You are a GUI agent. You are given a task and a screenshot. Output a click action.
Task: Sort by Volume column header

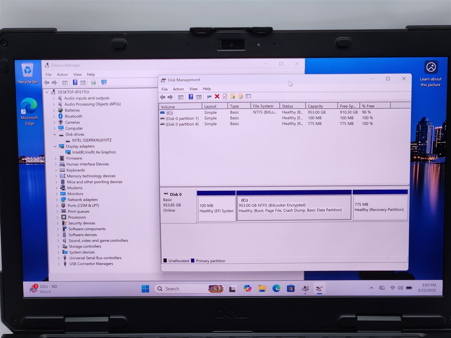coord(181,106)
